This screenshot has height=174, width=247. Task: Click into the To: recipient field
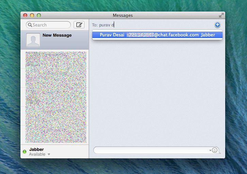coord(153,25)
